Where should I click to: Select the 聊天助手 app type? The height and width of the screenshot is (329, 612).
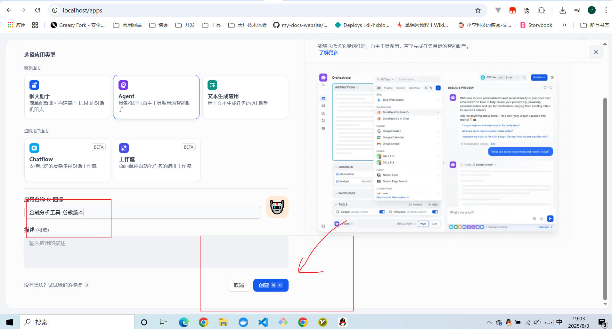click(67, 97)
